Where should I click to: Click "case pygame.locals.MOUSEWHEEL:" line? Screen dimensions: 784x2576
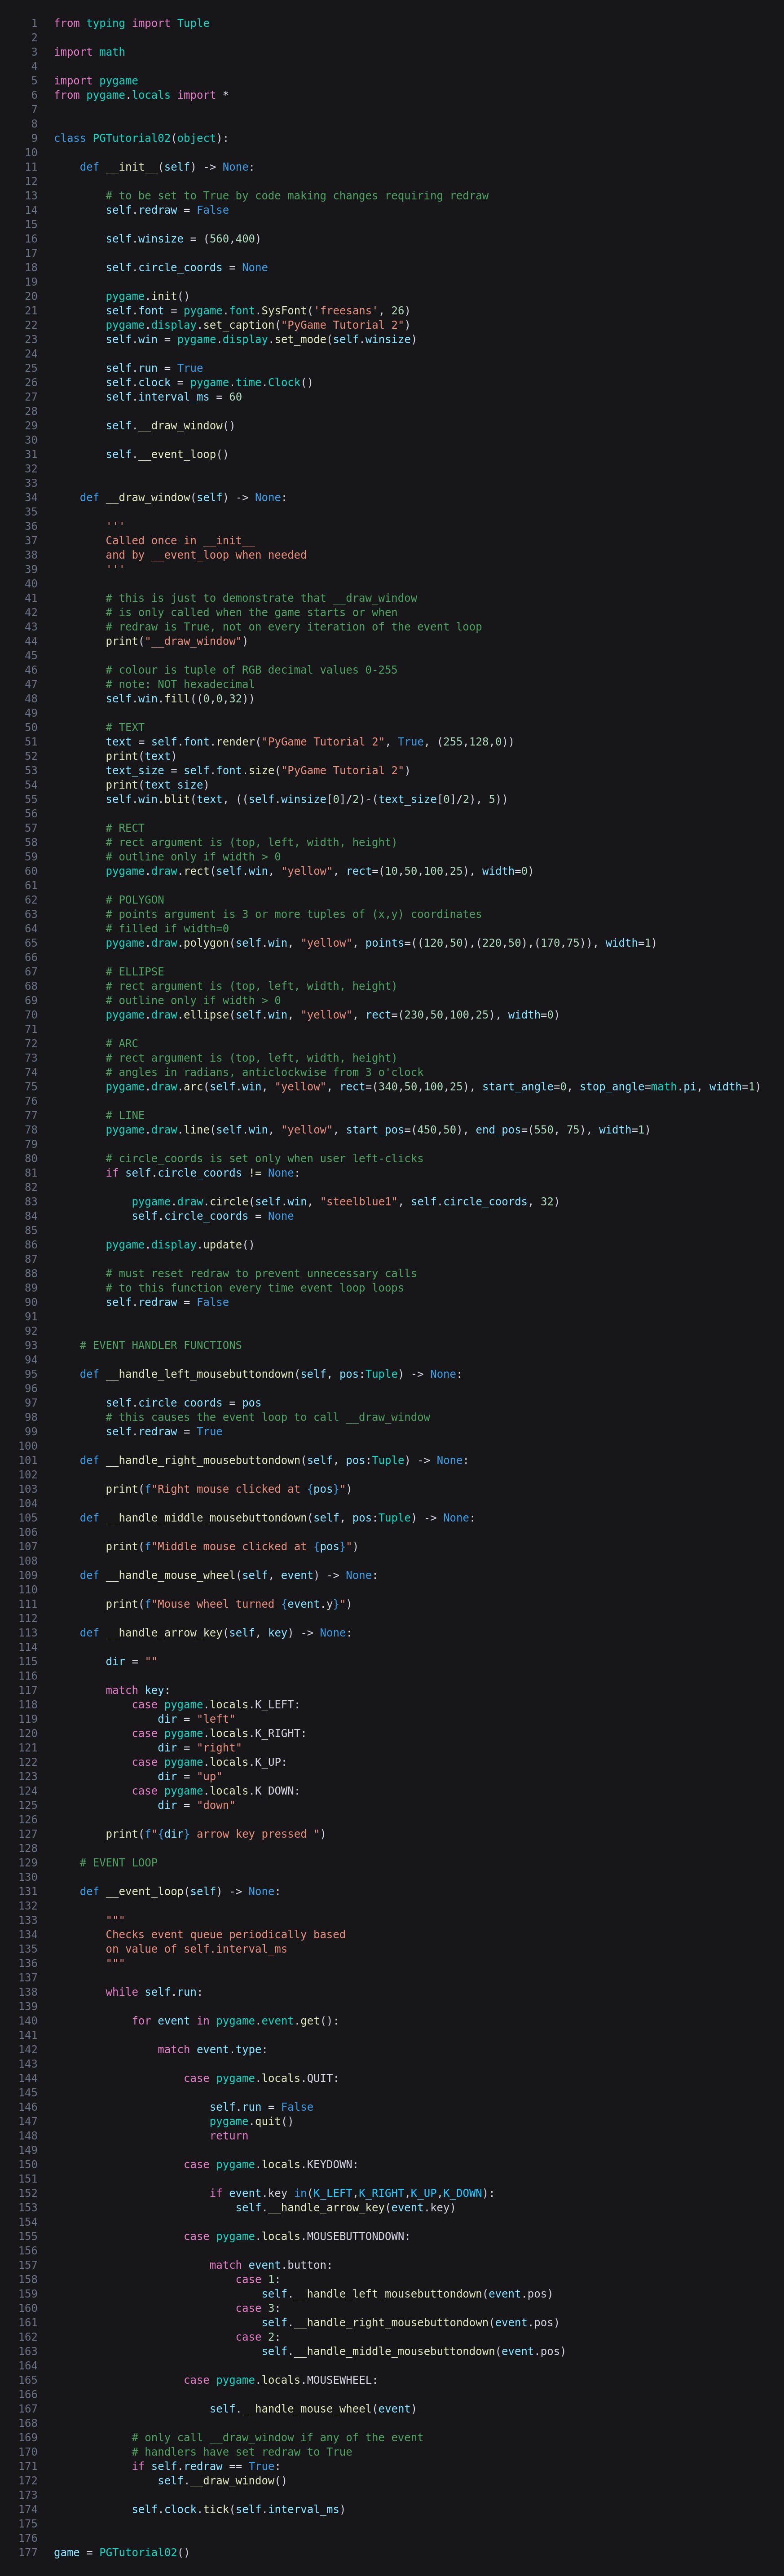pyautogui.click(x=281, y=2380)
